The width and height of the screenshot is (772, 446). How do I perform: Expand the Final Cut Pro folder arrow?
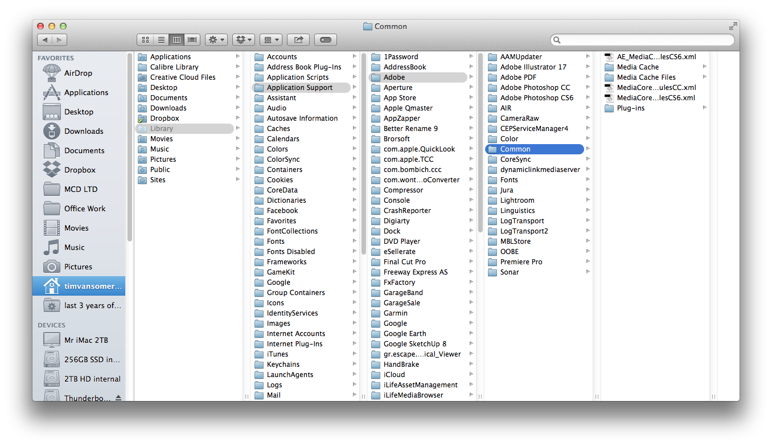tap(471, 261)
